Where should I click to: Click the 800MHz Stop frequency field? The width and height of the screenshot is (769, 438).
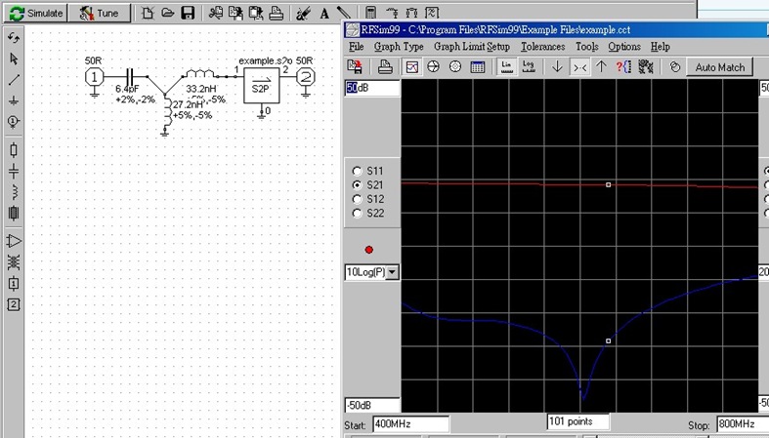[x=743, y=423]
